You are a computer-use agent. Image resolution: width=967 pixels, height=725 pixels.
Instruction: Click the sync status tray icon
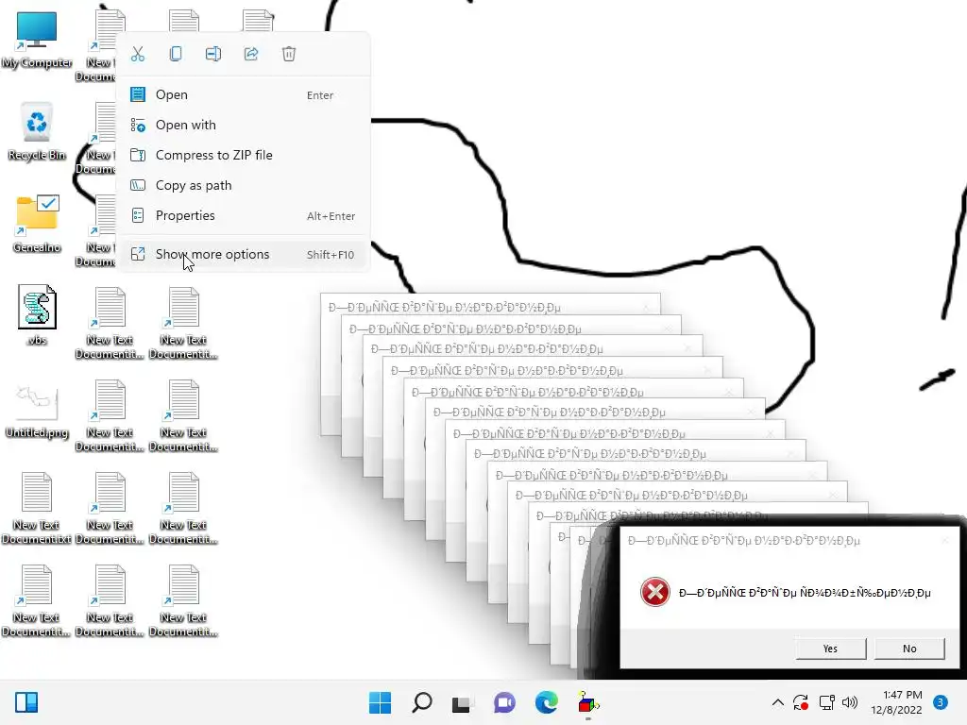pyautogui.click(x=801, y=702)
